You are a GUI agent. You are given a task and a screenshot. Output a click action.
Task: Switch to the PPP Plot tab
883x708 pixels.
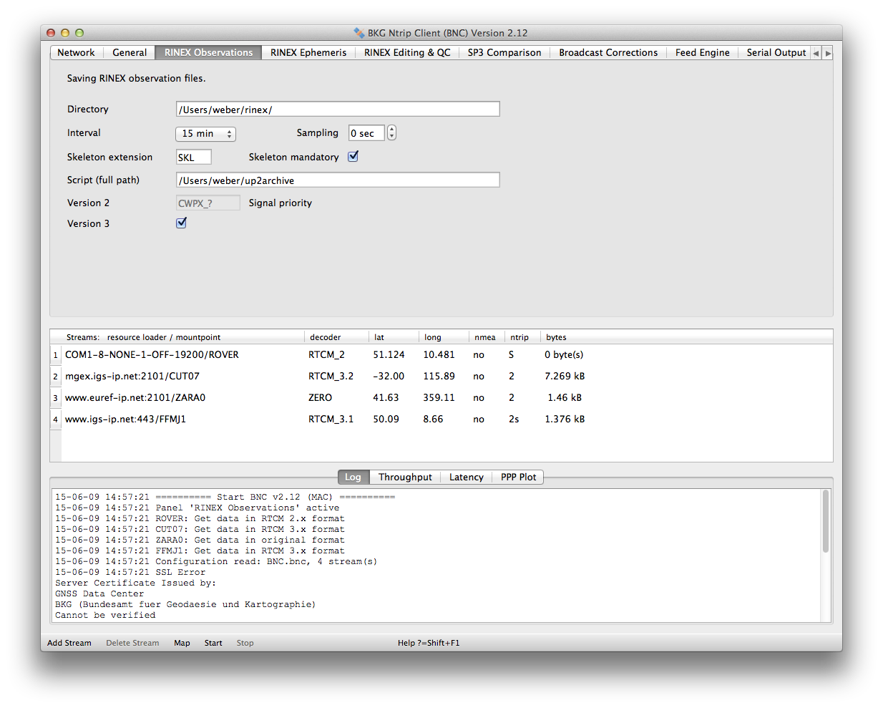tap(518, 477)
